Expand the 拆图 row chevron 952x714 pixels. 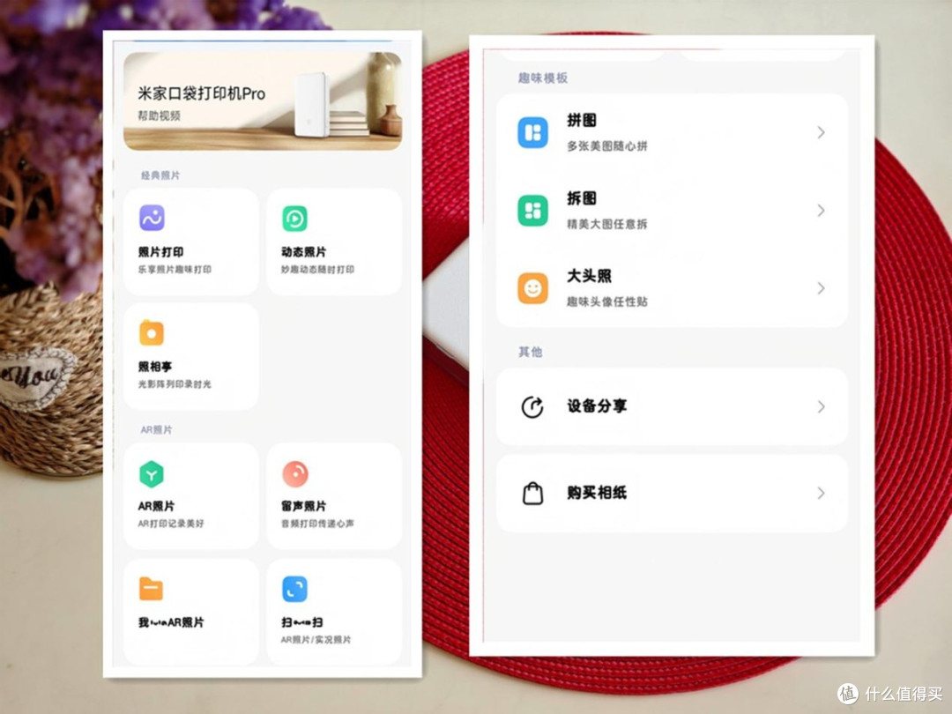point(821,211)
